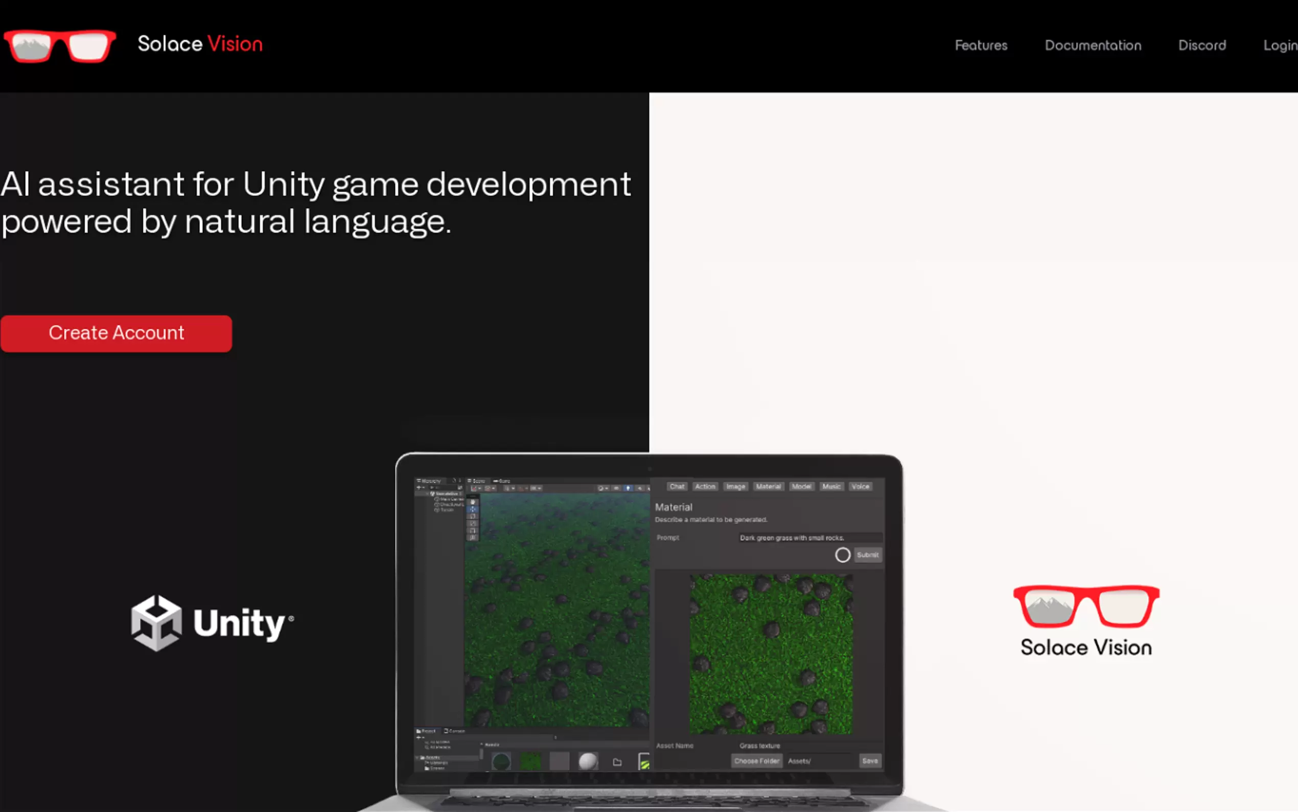
Task: Click the loading circle beside Submit
Action: click(843, 555)
